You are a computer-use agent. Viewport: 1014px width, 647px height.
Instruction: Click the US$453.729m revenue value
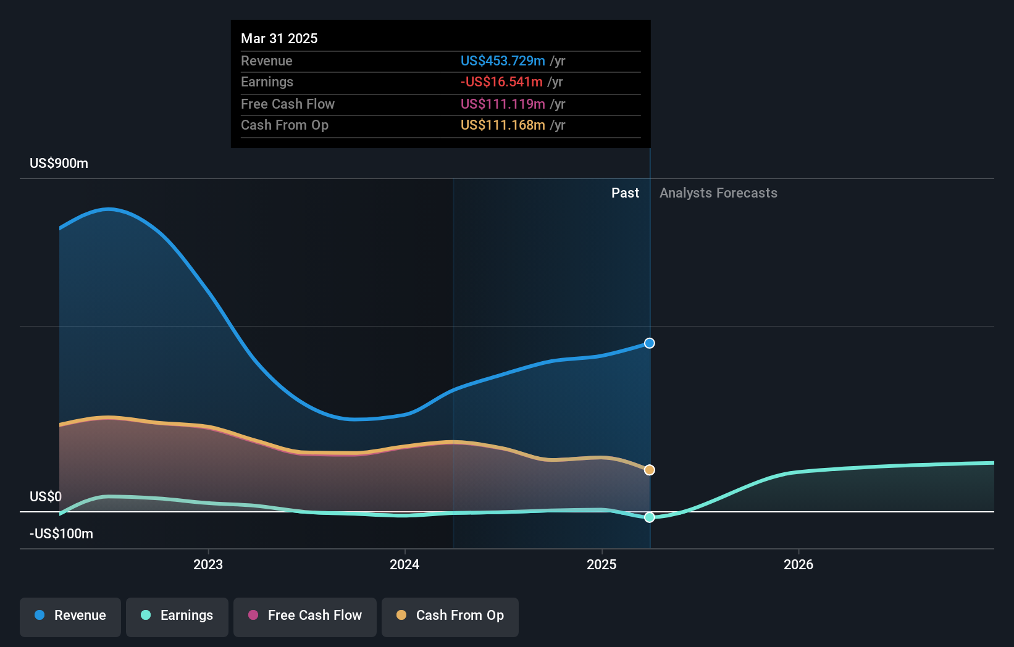(x=503, y=61)
